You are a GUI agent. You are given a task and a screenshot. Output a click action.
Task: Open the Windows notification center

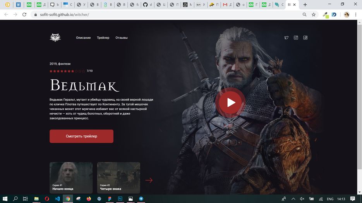point(353,199)
